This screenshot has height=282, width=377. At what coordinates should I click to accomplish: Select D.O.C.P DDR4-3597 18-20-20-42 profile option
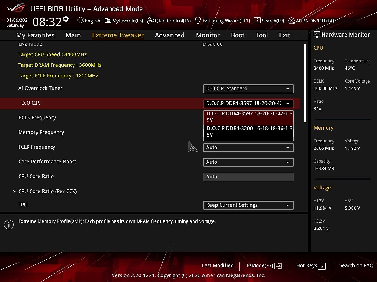click(249, 117)
